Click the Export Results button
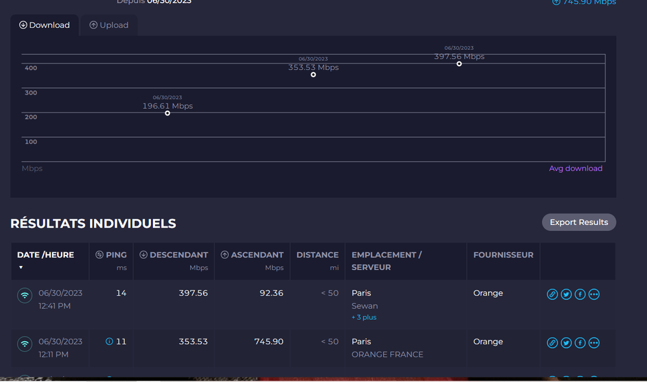The width and height of the screenshot is (647, 382). point(578,222)
